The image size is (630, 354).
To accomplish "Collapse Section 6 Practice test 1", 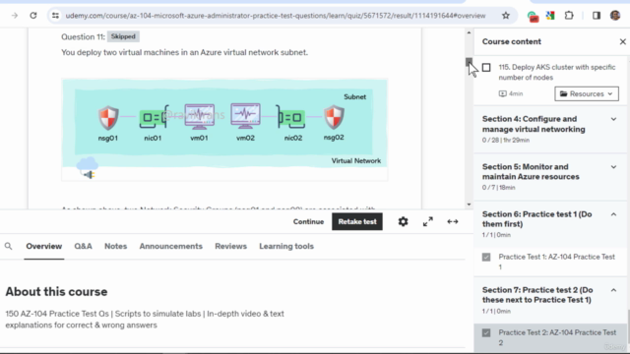I will pyautogui.click(x=549, y=224).
